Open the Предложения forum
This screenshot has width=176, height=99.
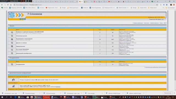pos(21,46)
